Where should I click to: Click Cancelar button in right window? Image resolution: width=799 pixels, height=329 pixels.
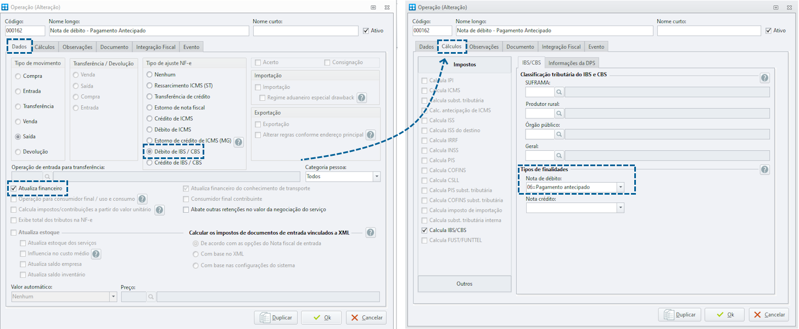[768, 315]
